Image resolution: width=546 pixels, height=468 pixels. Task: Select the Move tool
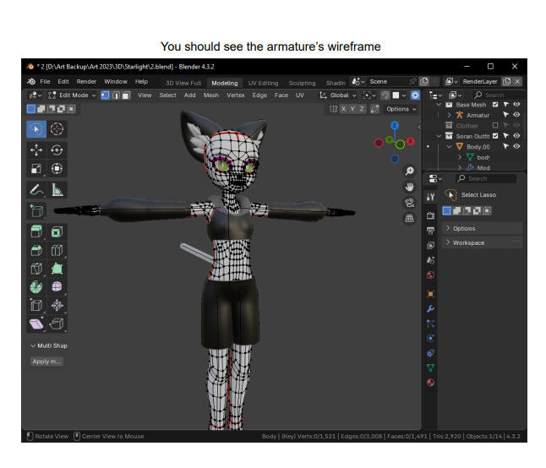(x=37, y=150)
